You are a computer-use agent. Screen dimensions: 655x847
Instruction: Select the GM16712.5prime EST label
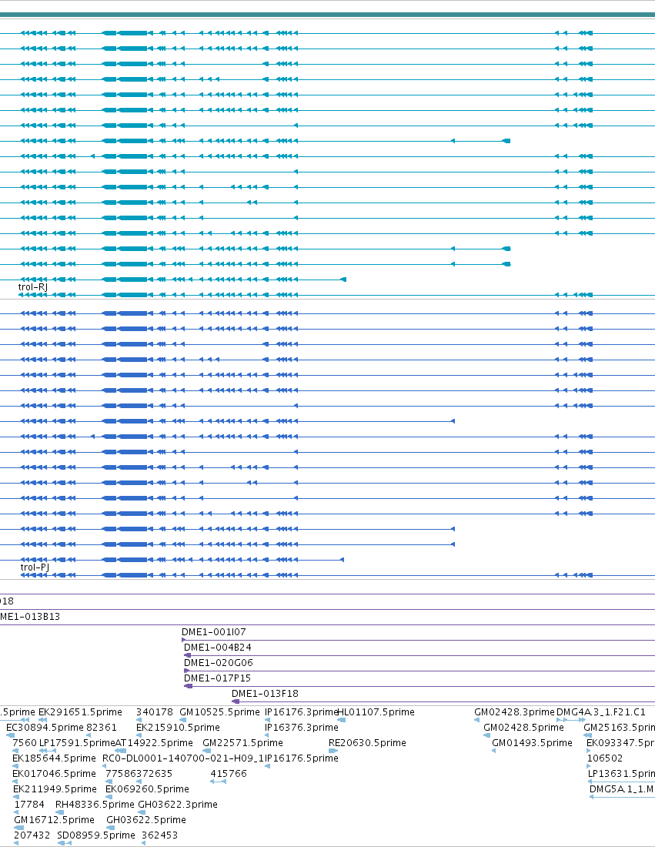pyautogui.click(x=54, y=819)
